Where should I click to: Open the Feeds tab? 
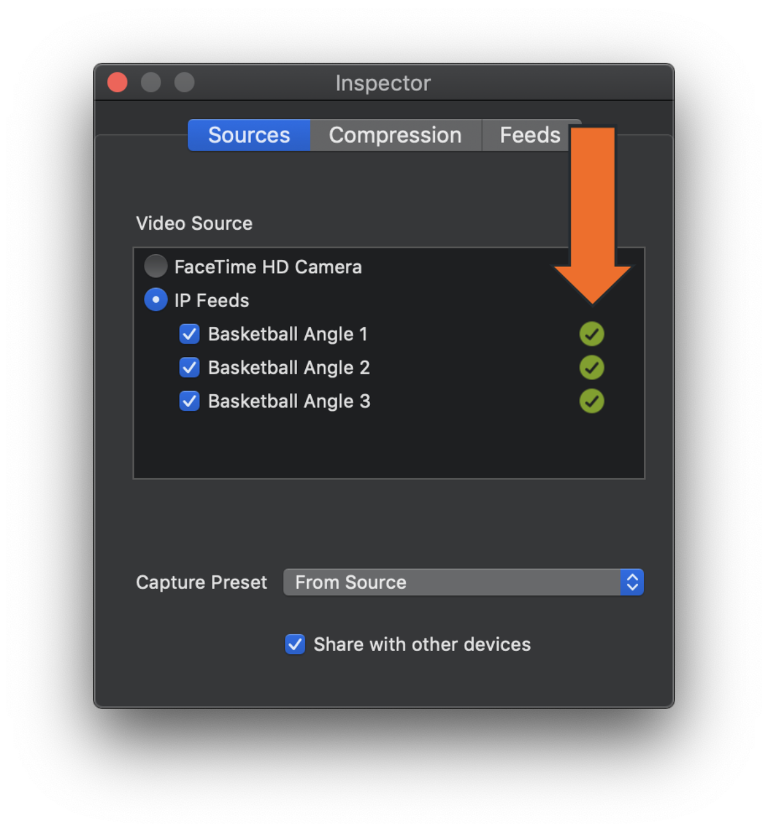tap(530, 135)
